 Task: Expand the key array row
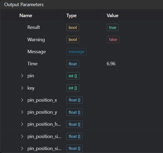tap(22, 88)
